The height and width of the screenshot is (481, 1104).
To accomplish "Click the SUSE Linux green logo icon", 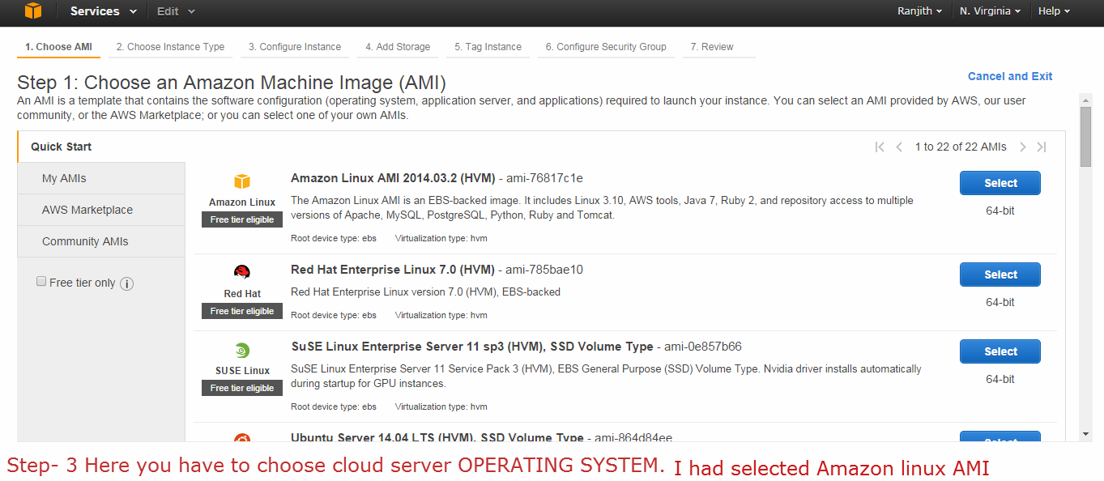I will [x=242, y=351].
